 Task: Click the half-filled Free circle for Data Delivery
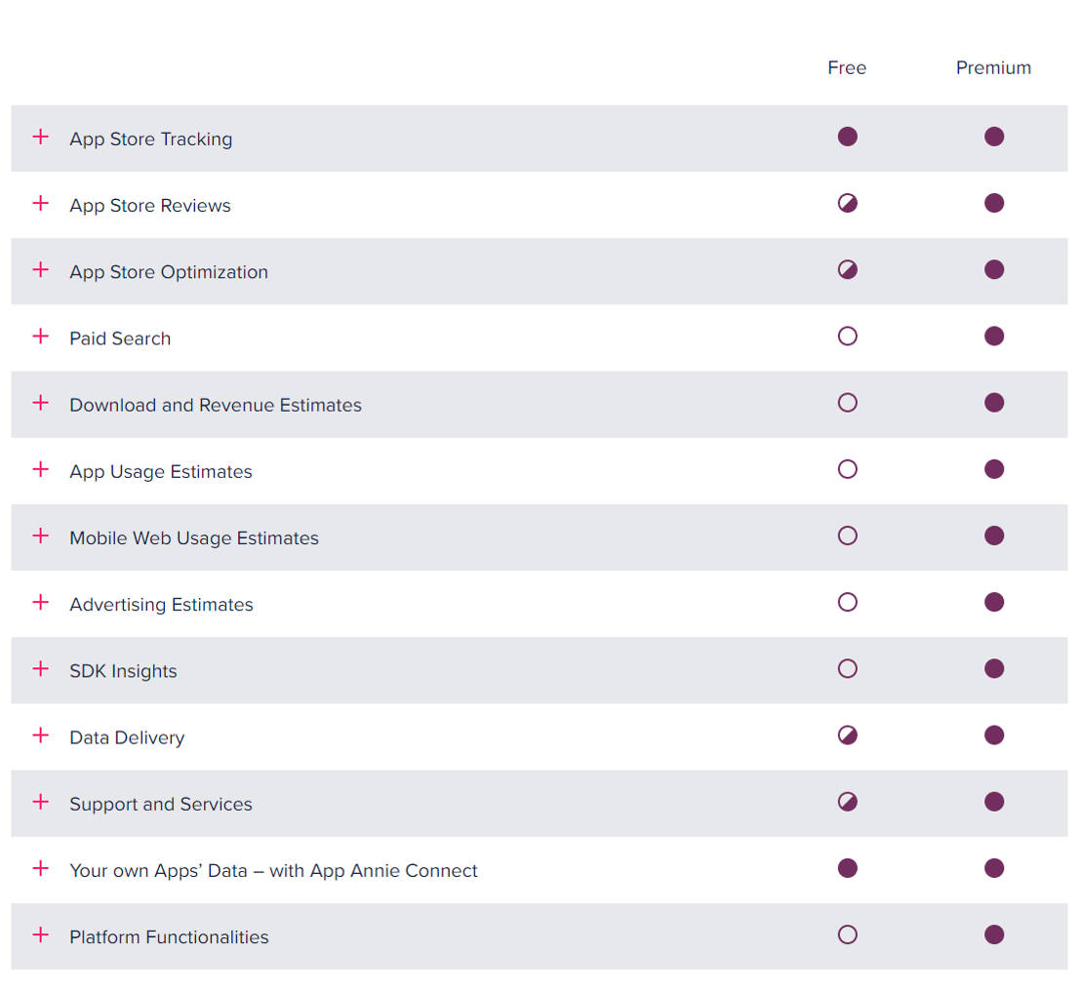click(x=847, y=735)
